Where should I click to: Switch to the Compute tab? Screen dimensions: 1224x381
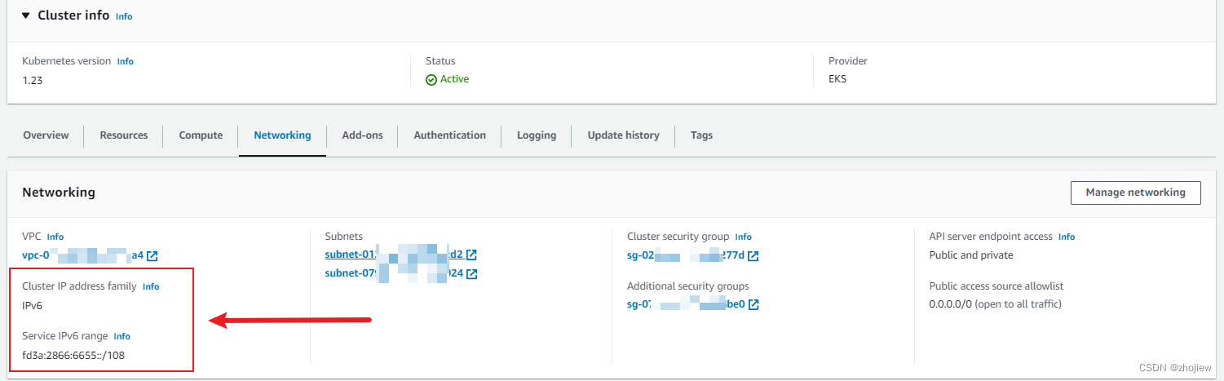pyautogui.click(x=201, y=135)
